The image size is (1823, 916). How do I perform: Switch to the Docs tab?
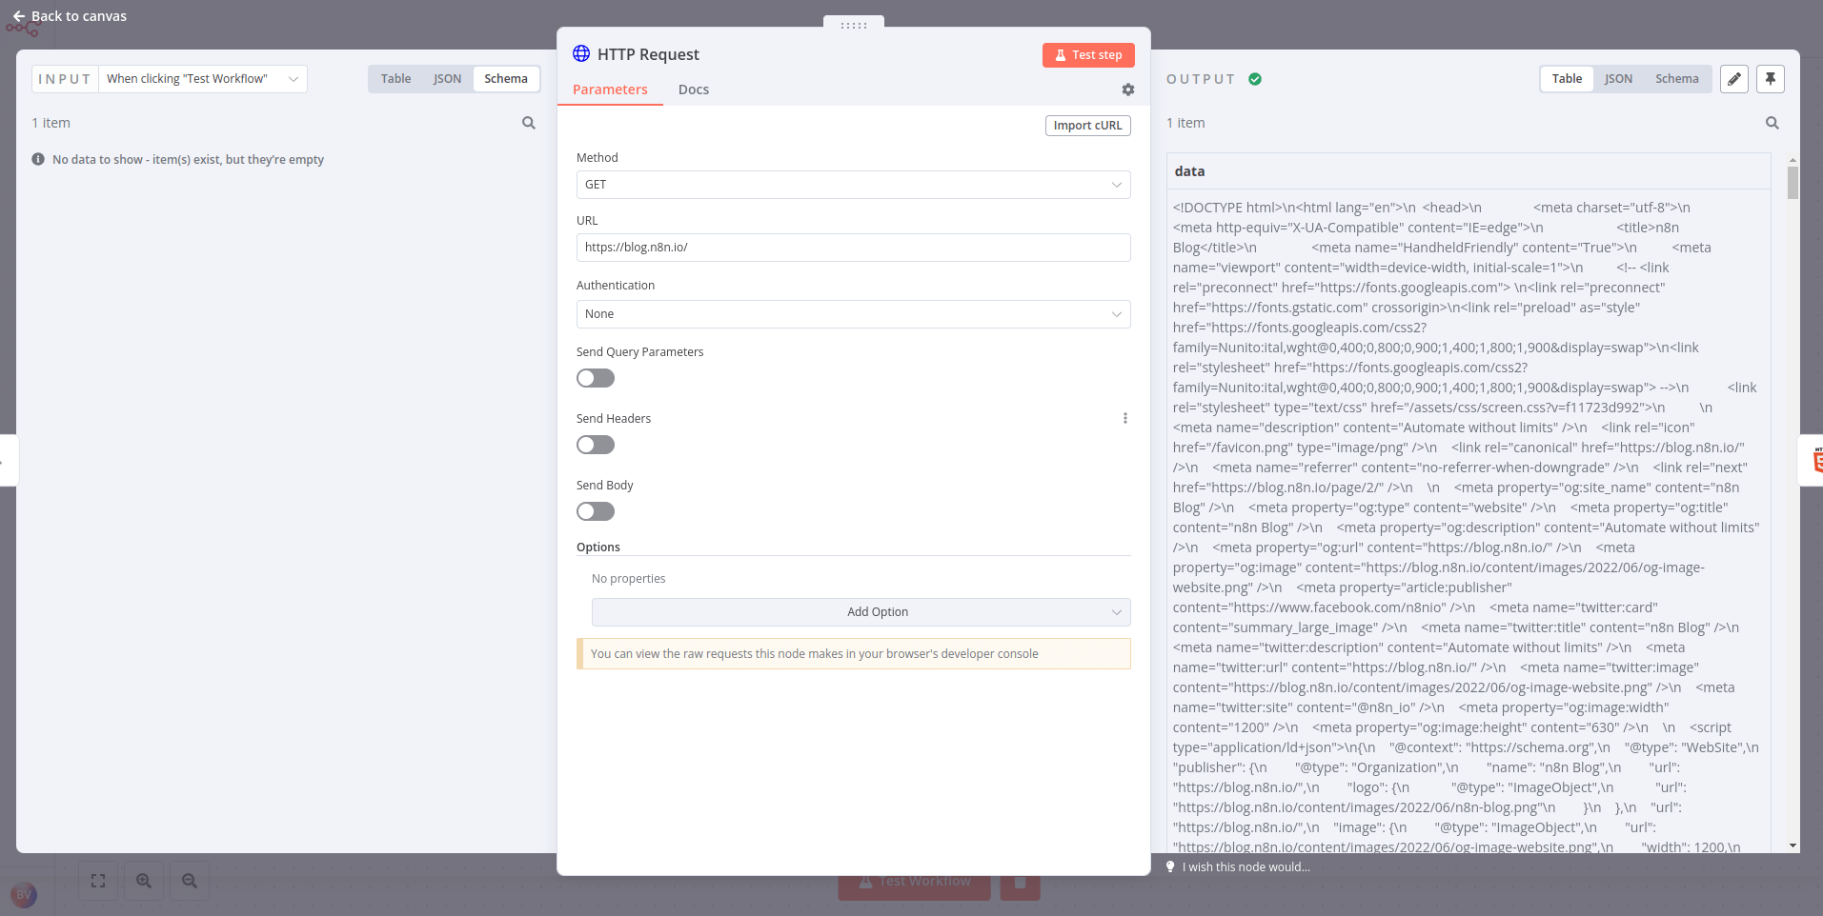[x=693, y=90]
